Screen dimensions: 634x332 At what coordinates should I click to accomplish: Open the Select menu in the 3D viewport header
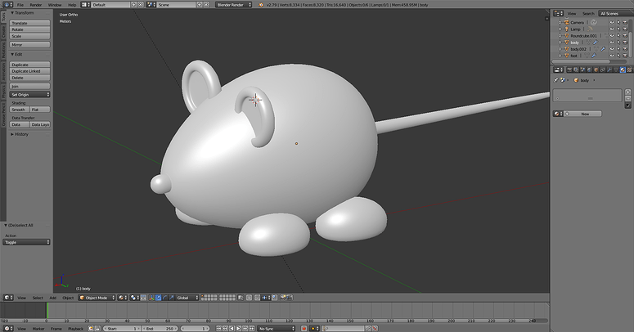(x=38, y=298)
